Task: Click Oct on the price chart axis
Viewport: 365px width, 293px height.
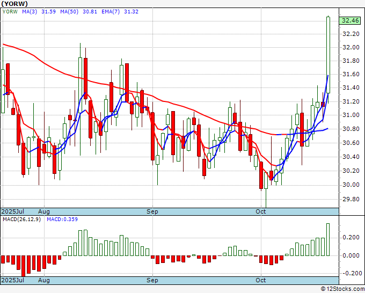Action: click(261, 211)
